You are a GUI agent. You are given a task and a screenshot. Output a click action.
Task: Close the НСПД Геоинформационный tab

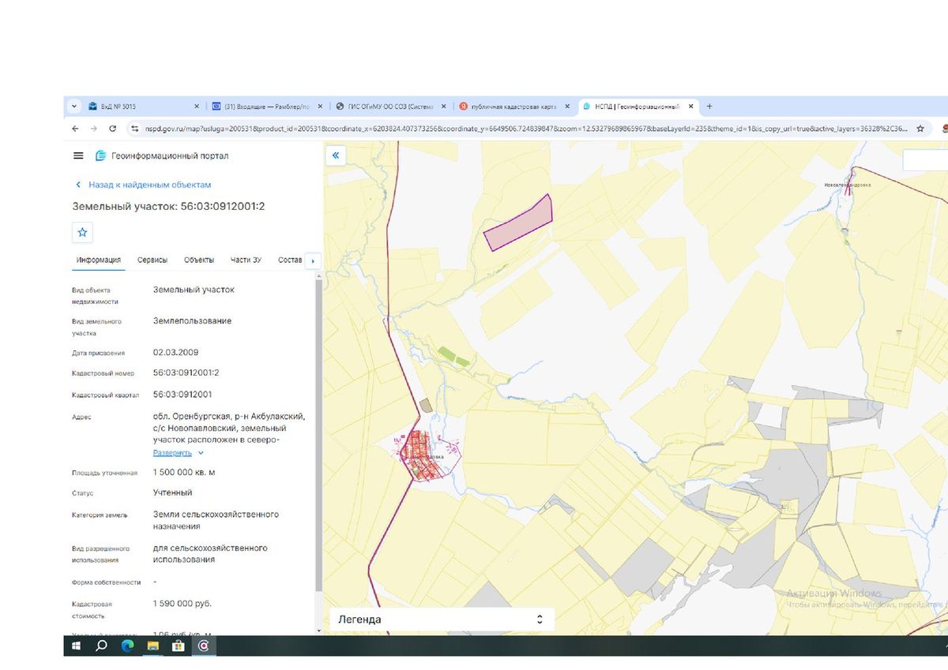(690, 106)
